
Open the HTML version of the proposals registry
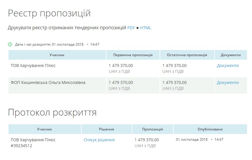click(146, 28)
